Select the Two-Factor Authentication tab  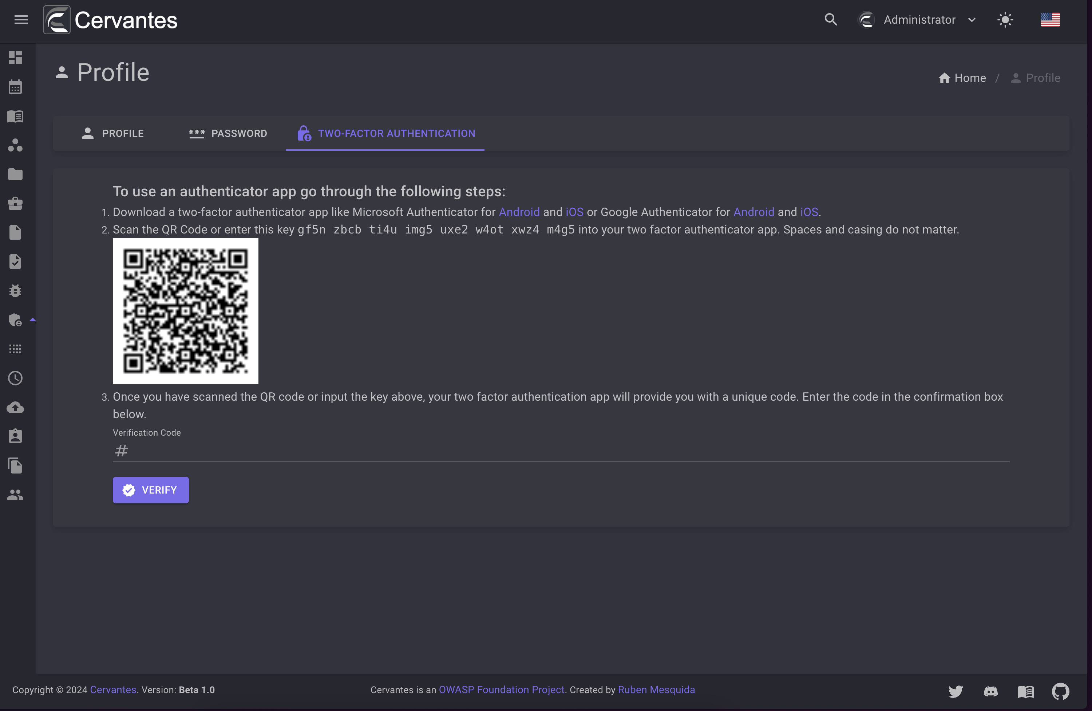tap(385, 134)
